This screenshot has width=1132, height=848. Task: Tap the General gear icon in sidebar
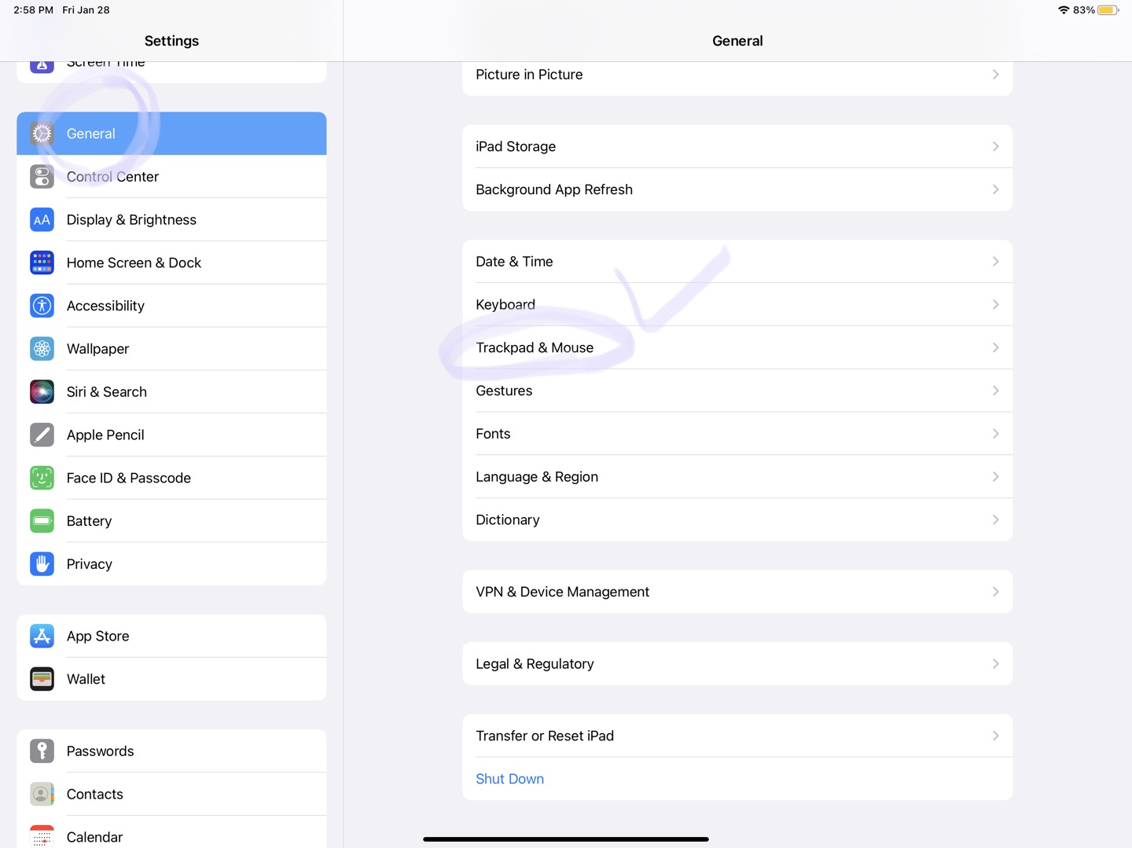click(x=42, y=134)
